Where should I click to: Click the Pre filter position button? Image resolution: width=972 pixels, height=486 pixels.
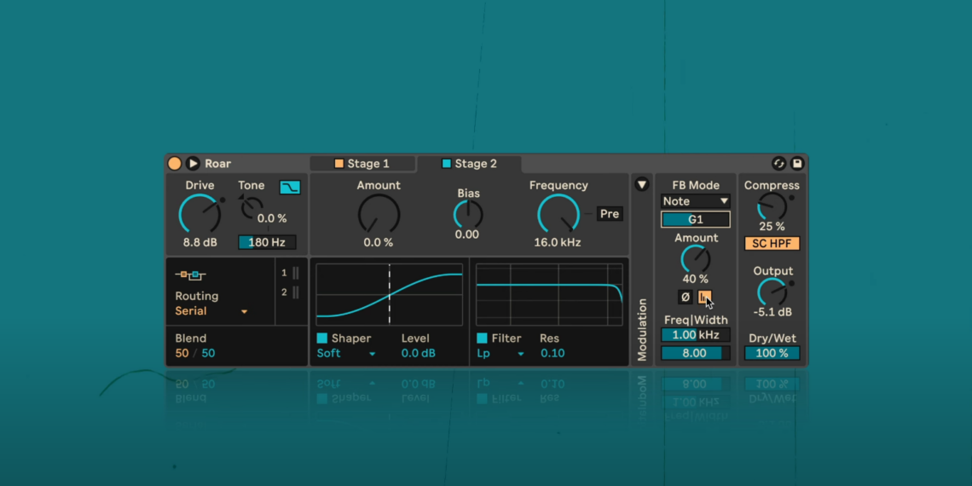pyautogui.click(x=609, y=214)
